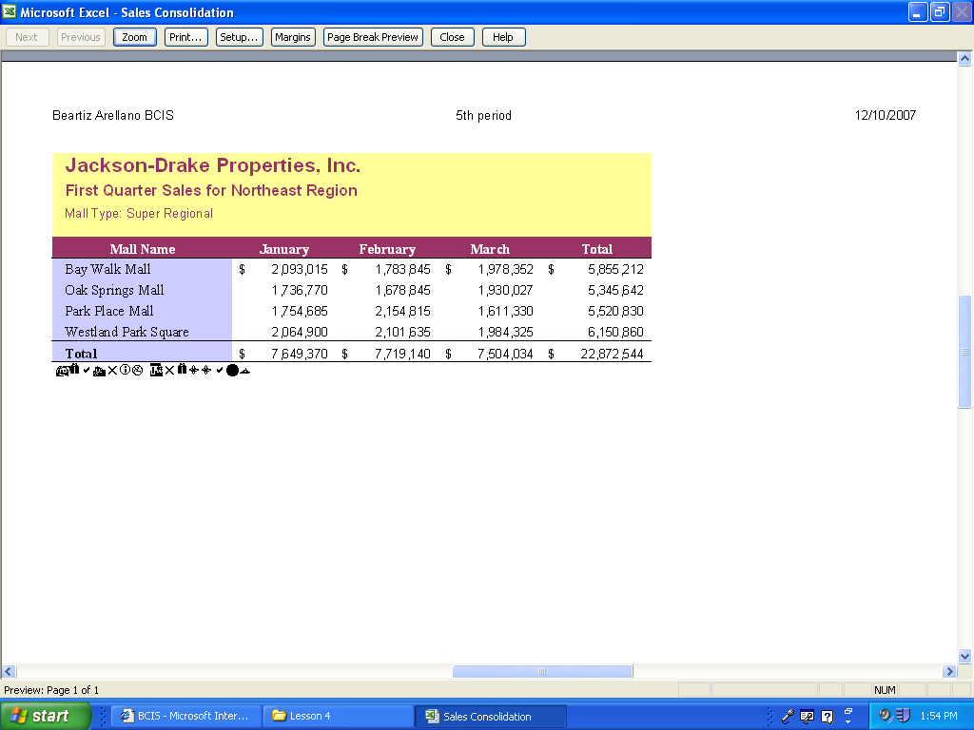
Task: Click Bay Walk Mall row label
Action: (107, 269)
